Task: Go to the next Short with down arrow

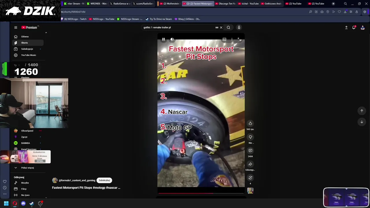Action: [362, 122]
